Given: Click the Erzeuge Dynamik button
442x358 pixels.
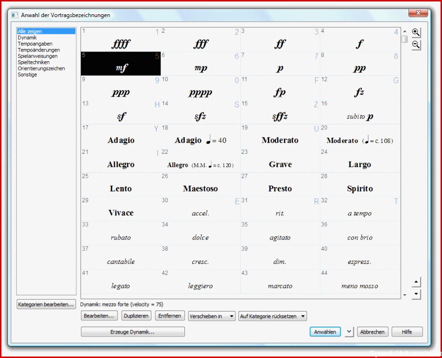Looking at the screenshot, I should 133,332.
